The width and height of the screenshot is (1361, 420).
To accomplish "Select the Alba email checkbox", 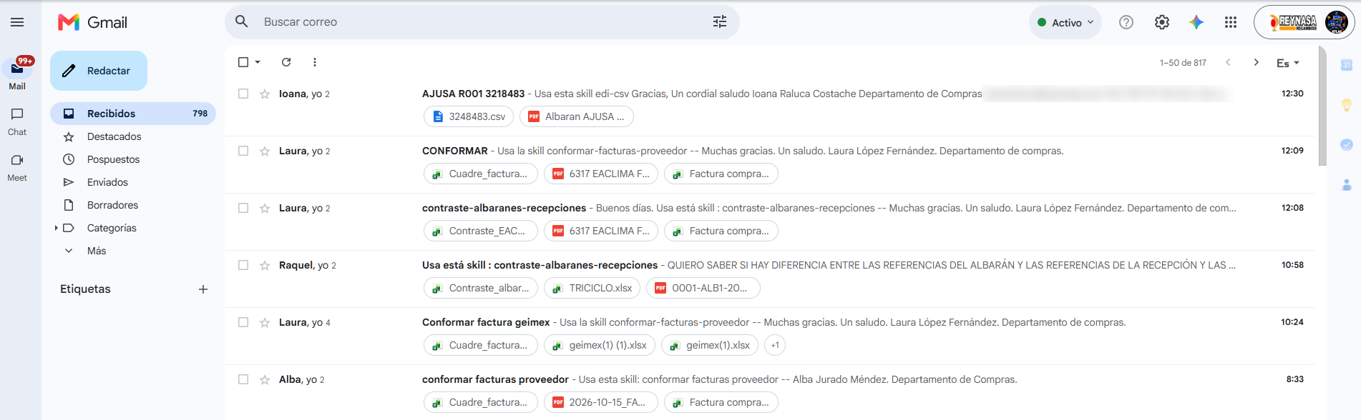I will click(x=243, y=379).
